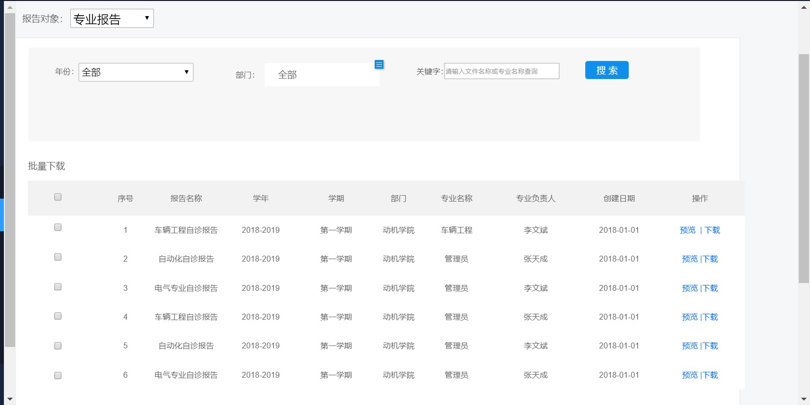Toggle the select-all checkbox in table header
This screenshot has height=405, width=810.
pyautogui.click(x=58, y=197)
